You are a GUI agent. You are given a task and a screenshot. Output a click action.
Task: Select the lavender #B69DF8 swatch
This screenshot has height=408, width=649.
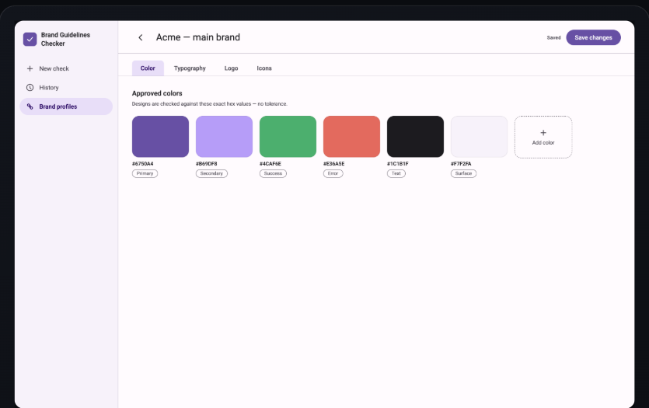coord(224,137)
